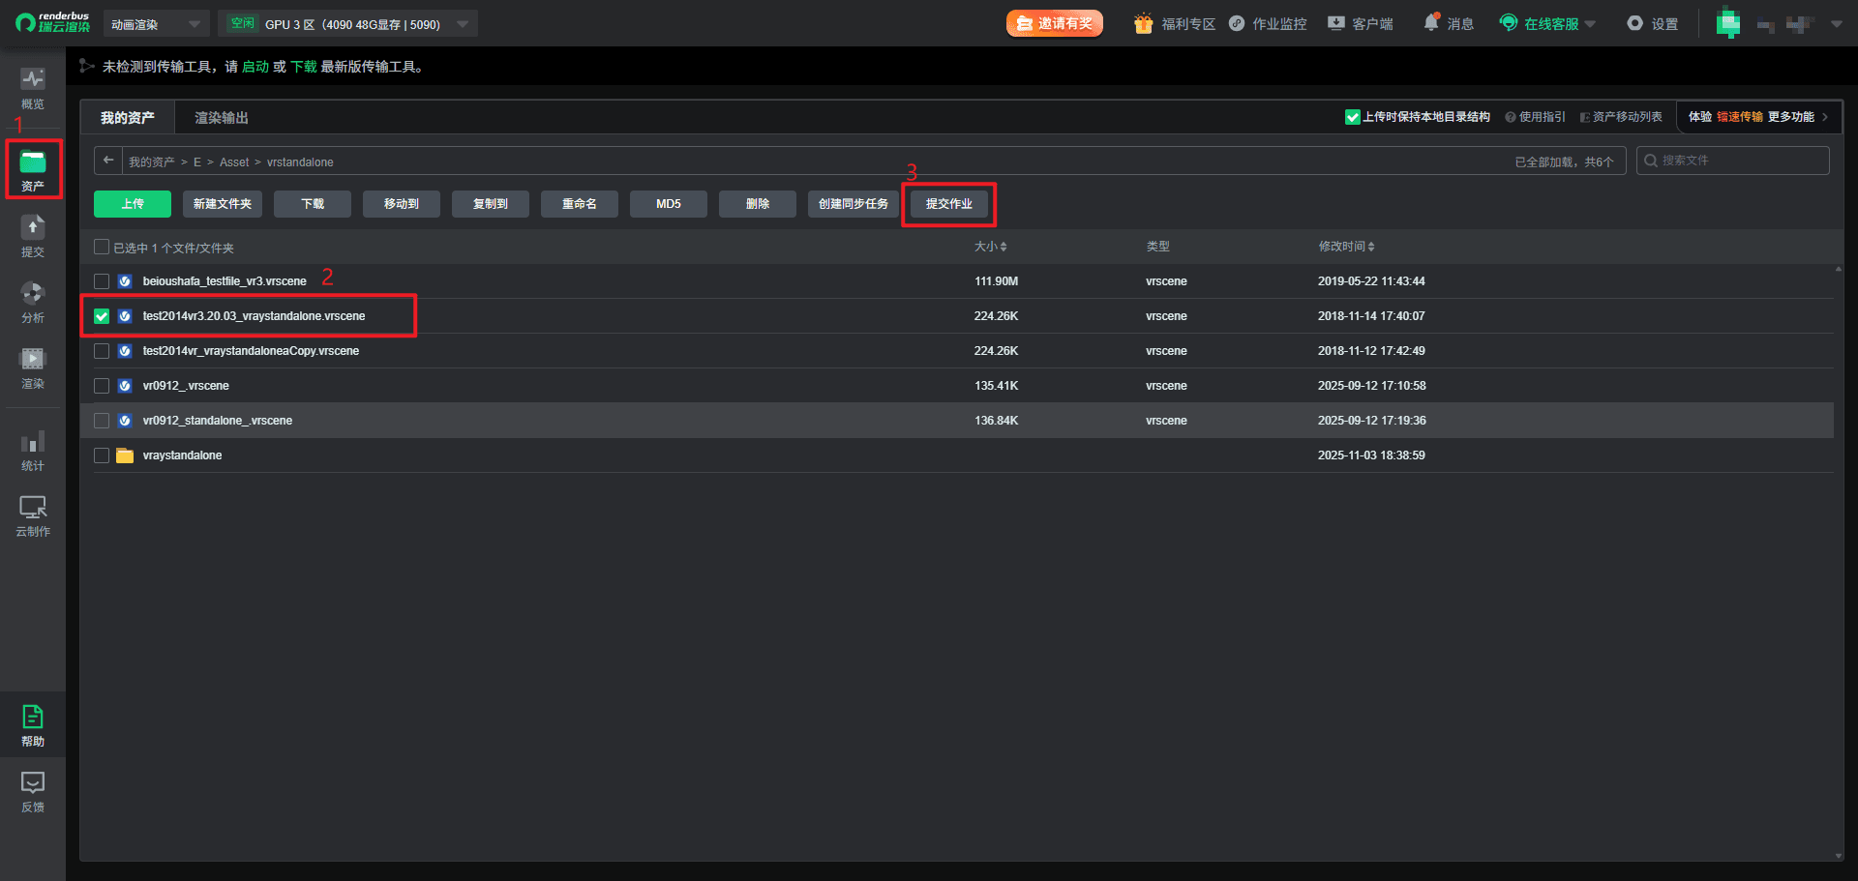Switch to the 渲染输出 tab
Image resolution: width=1858 pixels, height=881 pixels.
pyautogui.click(x=222, y=118)
